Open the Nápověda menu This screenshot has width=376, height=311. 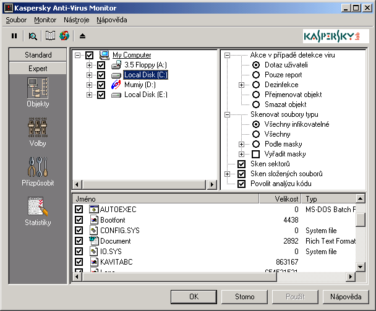pyautogui.click(x=112, y=20)
